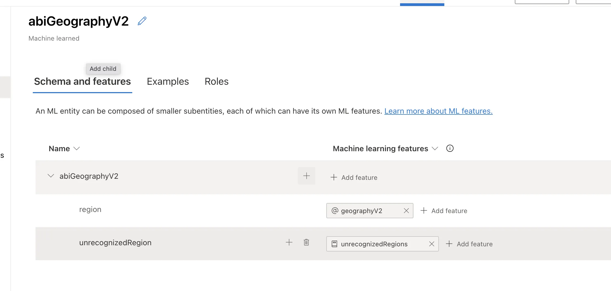Switch to the Roles tab
The width and height of the screenshot is (611, 291).
click(216, 81)
